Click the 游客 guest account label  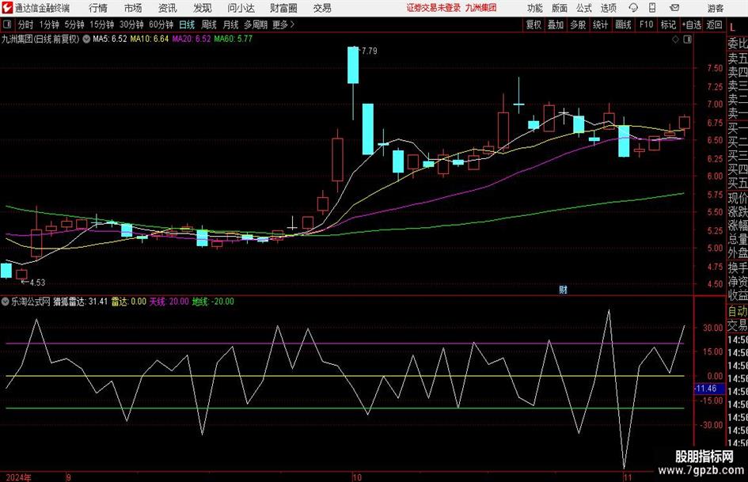716,8
